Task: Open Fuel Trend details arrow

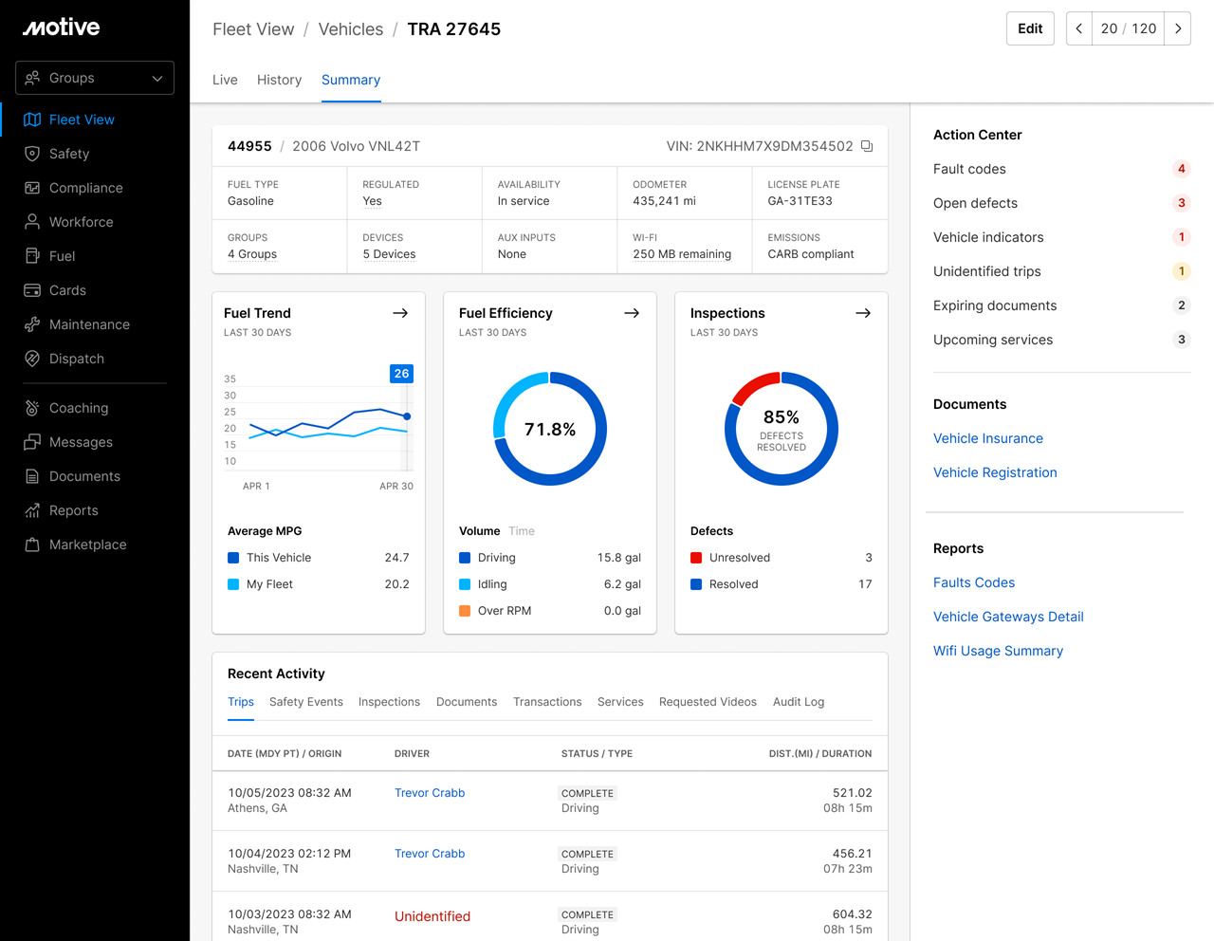Action: tap(400, 313)
